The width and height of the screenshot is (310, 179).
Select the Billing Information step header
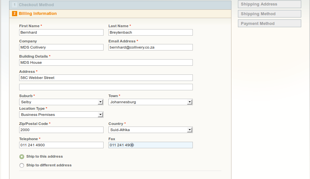click(x=38, y=14)
